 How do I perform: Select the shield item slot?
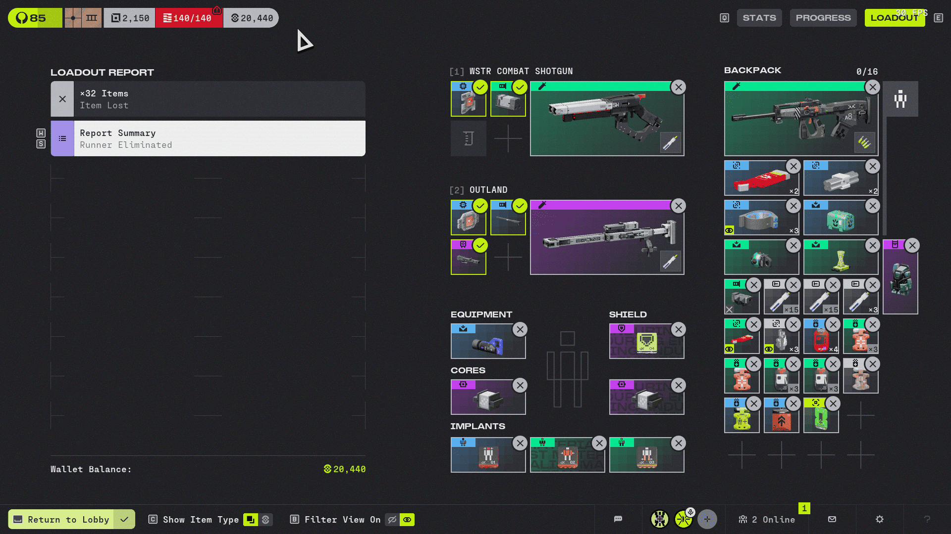[x=646, y=342]
